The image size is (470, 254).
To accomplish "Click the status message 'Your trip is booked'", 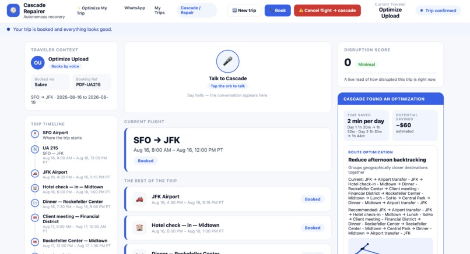I will click(62, 29).
